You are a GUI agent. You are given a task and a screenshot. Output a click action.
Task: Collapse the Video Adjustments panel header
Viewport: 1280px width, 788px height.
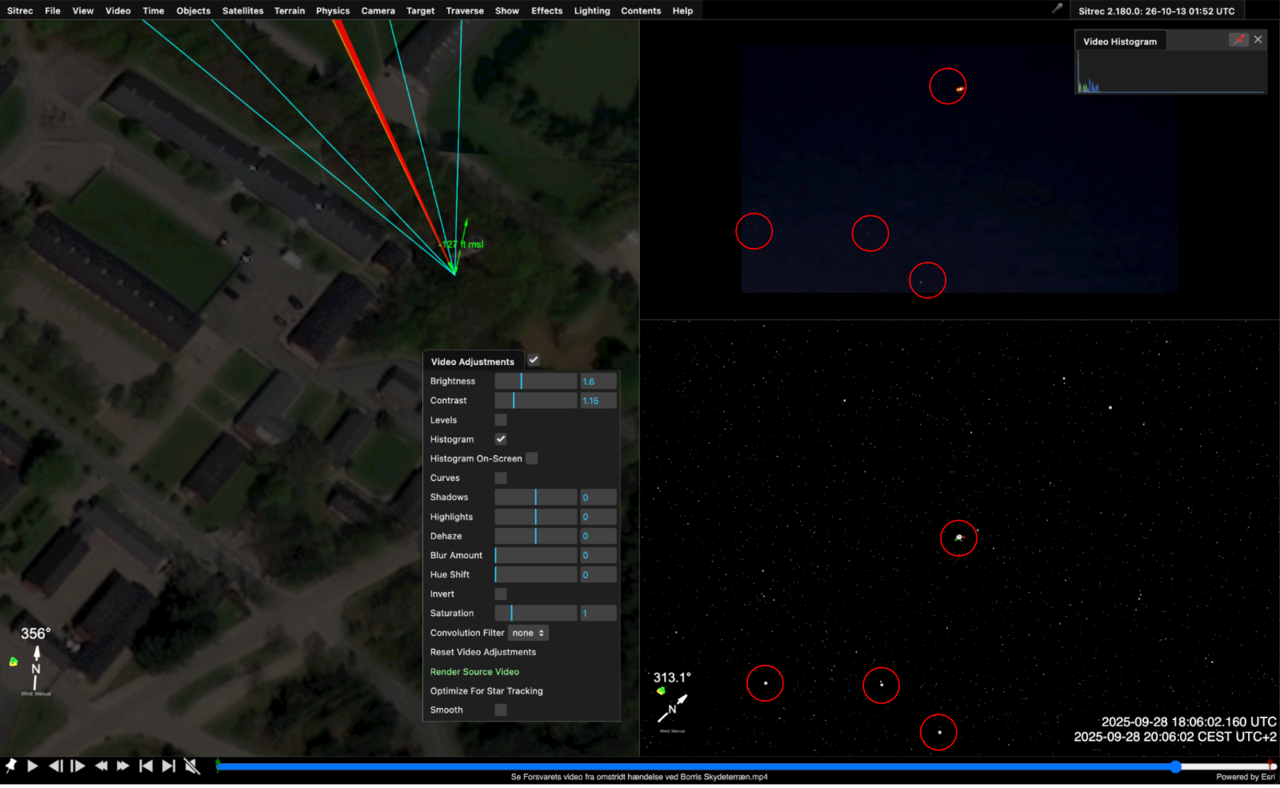pyautogui.click(x=473, y=362)
